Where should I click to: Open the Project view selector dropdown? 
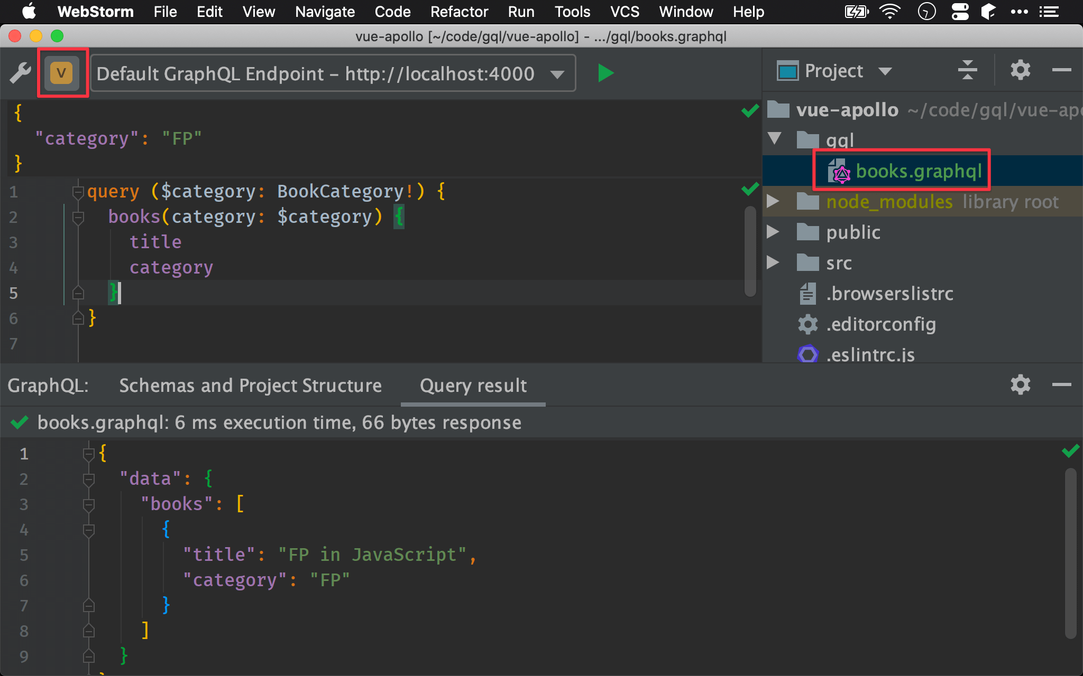point(885,71)
